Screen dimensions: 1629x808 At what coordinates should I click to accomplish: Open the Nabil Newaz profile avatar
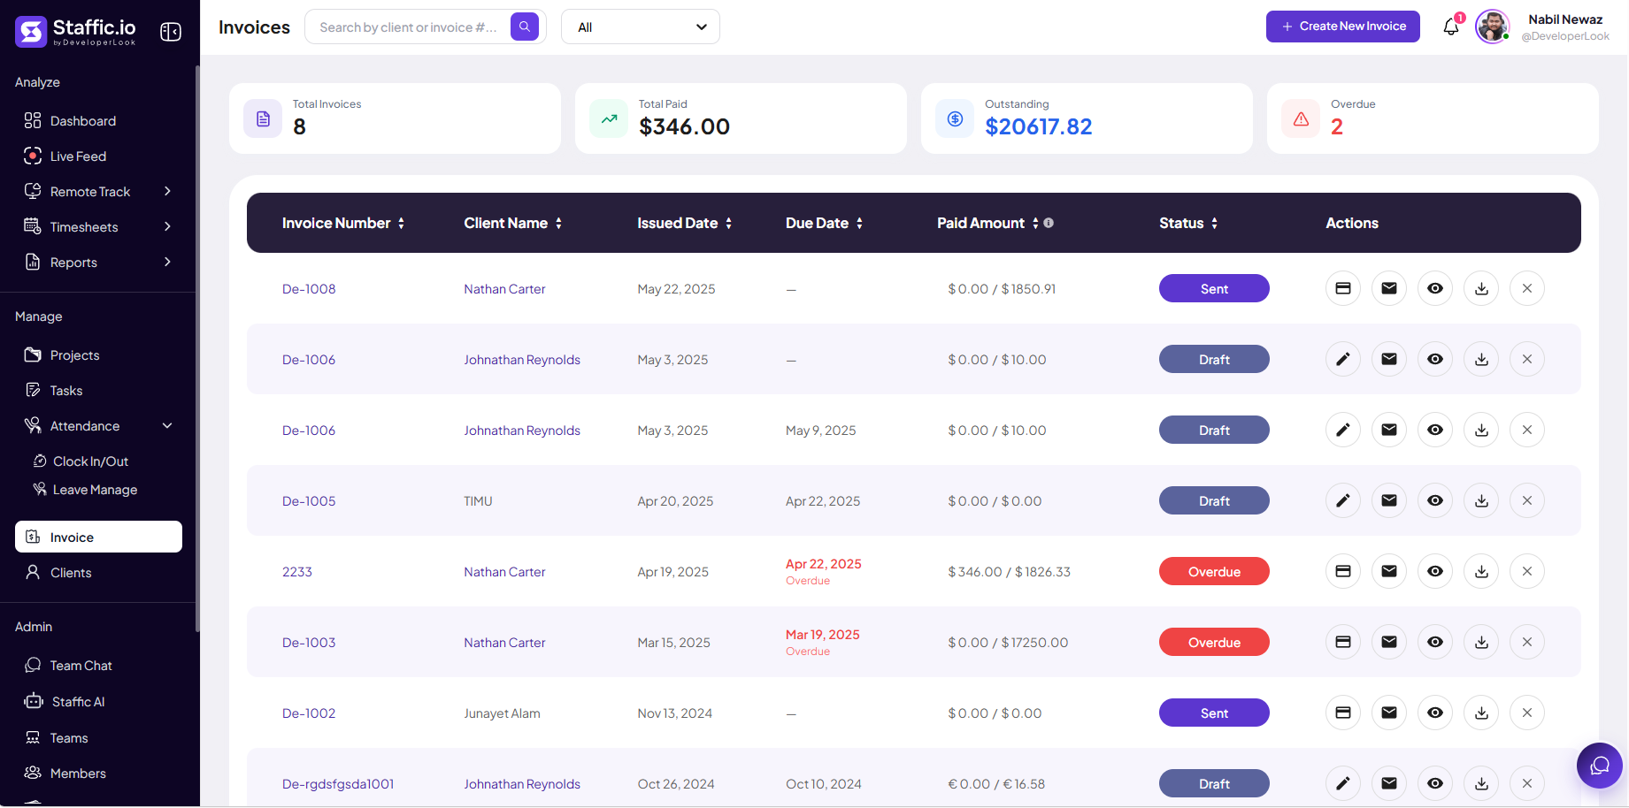(x=1493, y=27)
